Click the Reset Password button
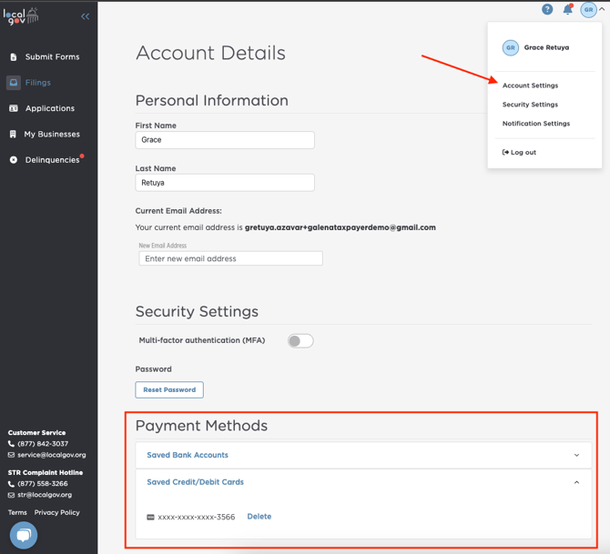610x554 pixels. pos(169,389)
